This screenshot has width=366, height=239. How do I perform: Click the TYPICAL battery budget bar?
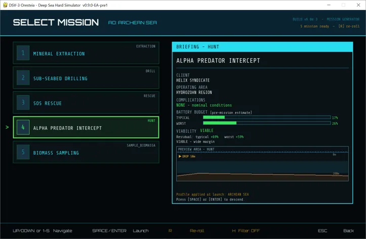point(267,117)
